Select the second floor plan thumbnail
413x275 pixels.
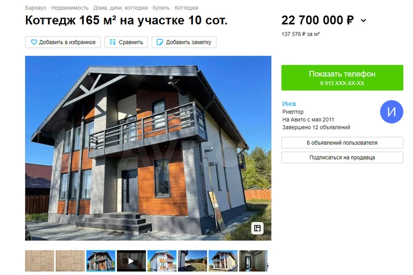click(x=70, y=261)
